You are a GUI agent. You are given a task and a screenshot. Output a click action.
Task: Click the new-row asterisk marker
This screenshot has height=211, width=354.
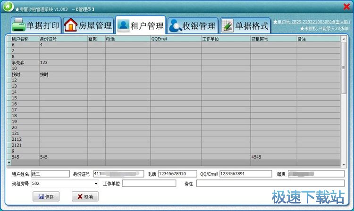9,162
